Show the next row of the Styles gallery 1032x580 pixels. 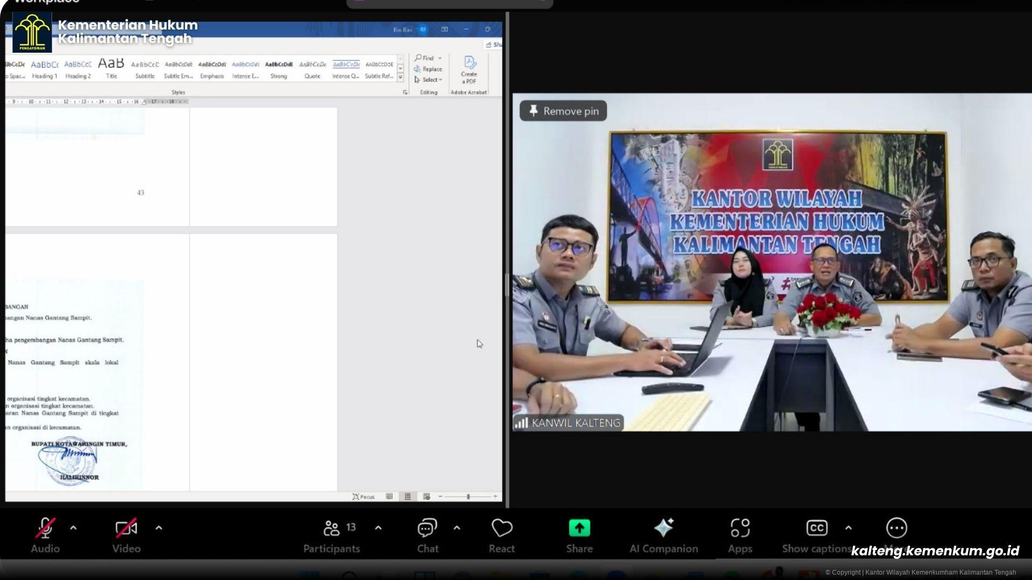click(x=400, y=68)
